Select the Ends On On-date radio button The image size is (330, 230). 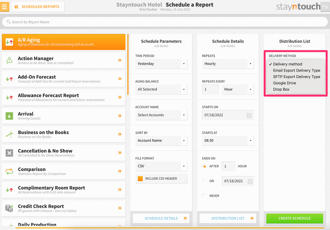(x=204, y=181)
